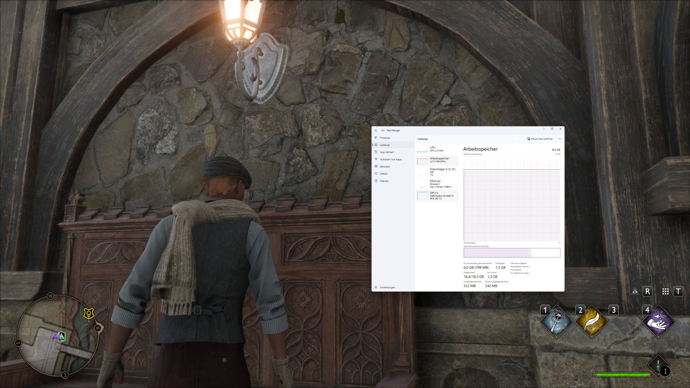Image resolution: width=690 pixels, height=388 pixels.
Task: Click the grid icon beside T key
Action: [666, 292]
